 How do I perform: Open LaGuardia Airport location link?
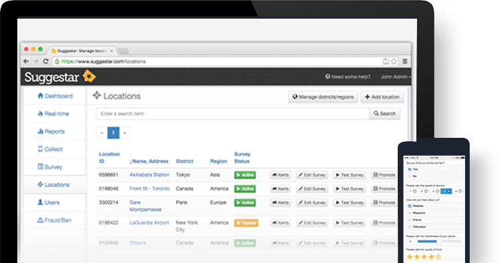pyautogui.click(x=149, y=222)
